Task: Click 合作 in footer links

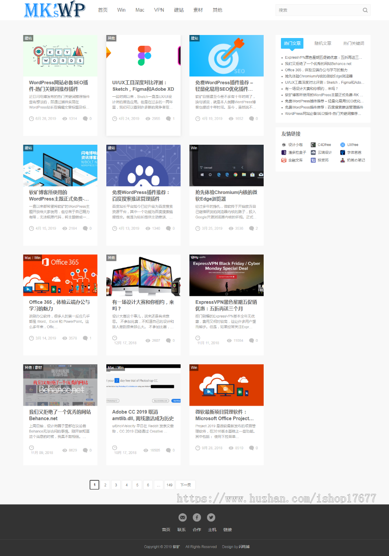Action: click(197, 530)
